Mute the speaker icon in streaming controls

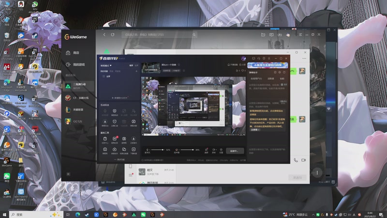[177, 150]
